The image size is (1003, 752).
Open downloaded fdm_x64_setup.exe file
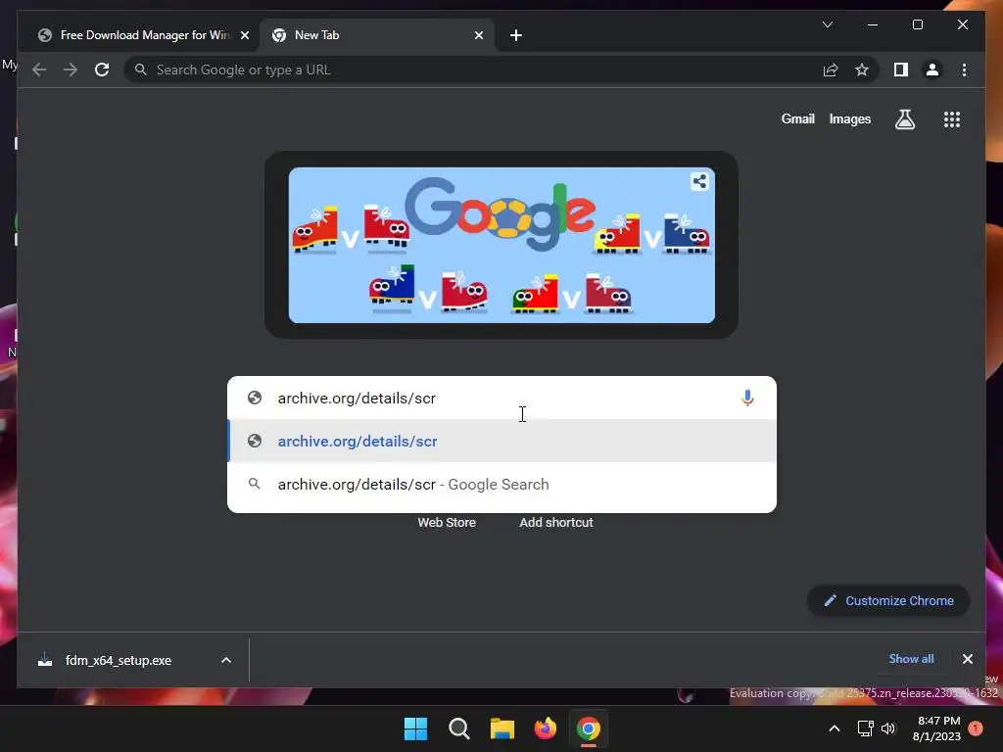coord(119,660)
